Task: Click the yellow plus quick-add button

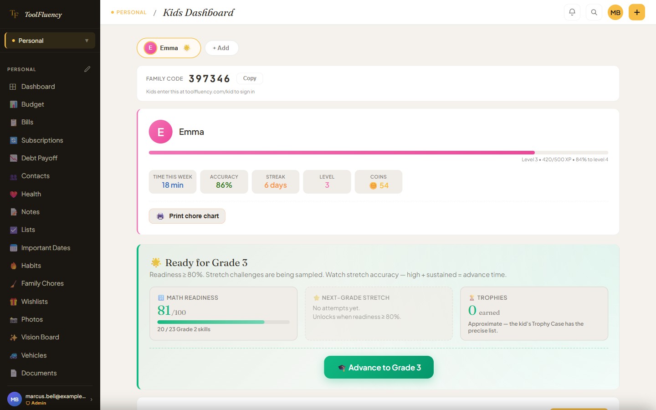Action: point(637,12)
